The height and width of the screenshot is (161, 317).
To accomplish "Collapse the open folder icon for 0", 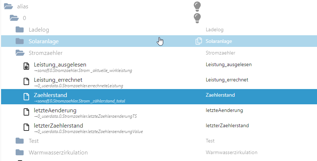I will (14, 18).
